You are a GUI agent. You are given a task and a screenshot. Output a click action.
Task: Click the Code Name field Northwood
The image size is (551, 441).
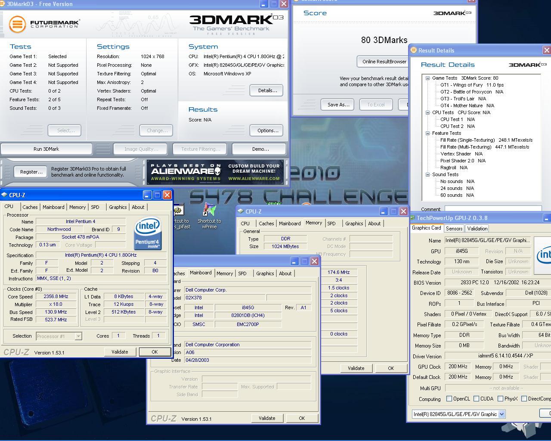coord(59,230)
